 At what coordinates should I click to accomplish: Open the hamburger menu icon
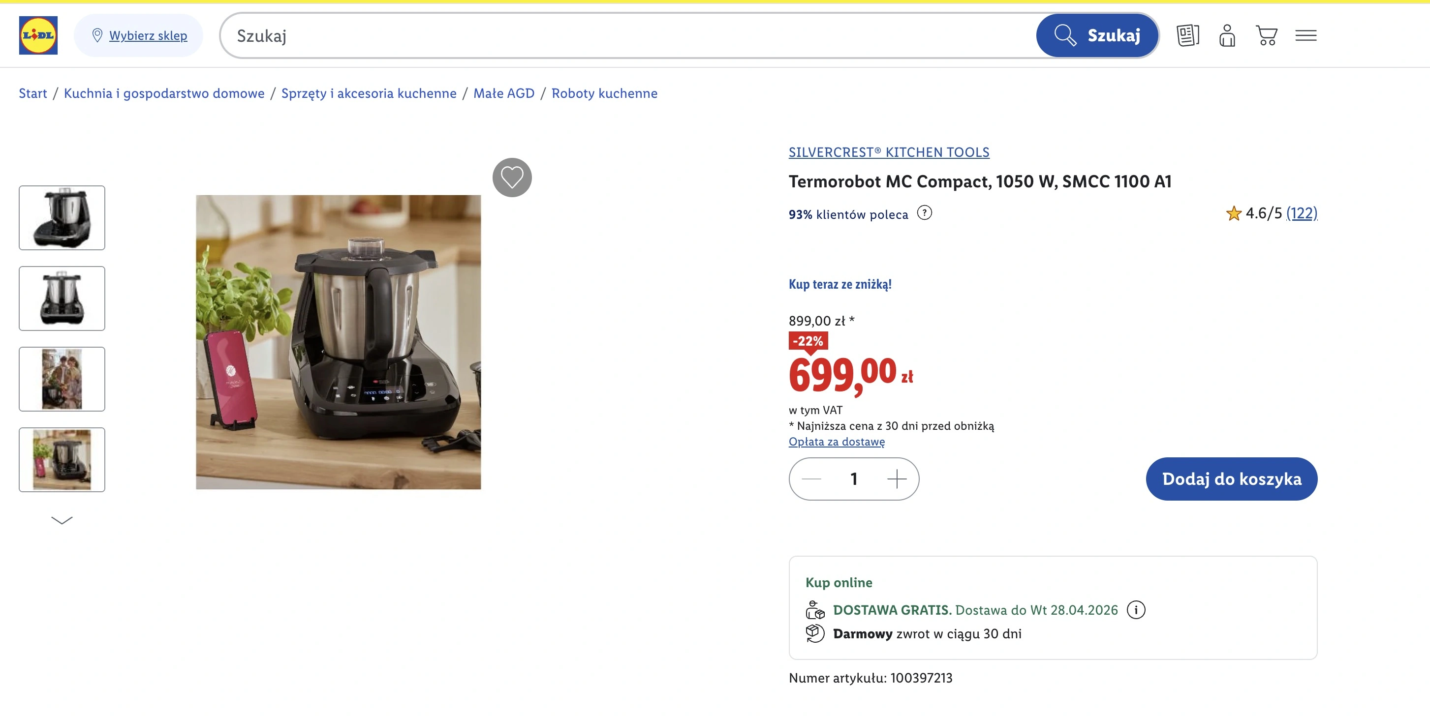pos(1306,35)
